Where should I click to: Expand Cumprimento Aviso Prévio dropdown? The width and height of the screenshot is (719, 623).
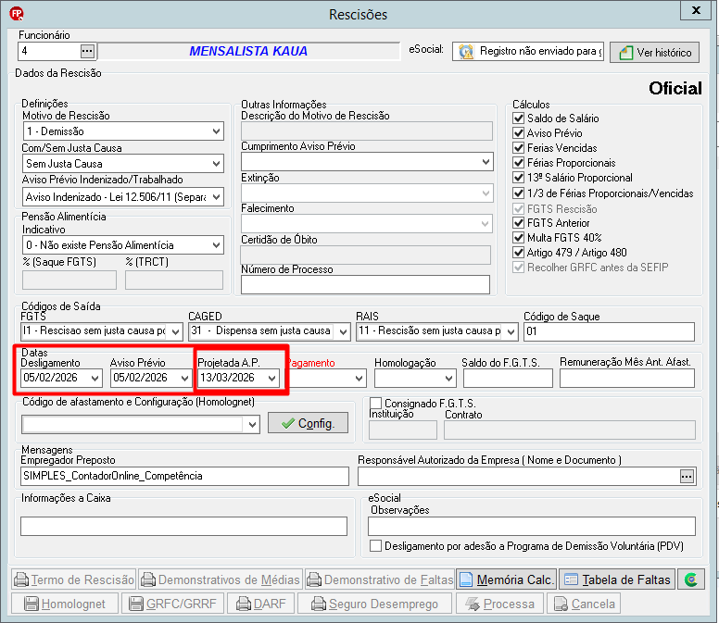(x=486, y=162)
